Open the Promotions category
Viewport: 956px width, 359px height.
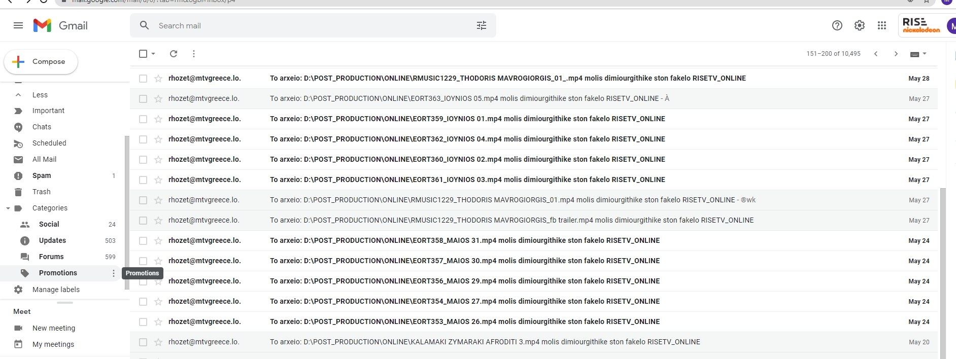tap(58, 273)
